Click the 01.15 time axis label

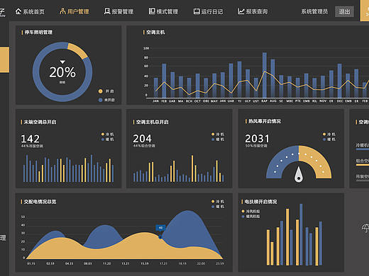(31, 263)
